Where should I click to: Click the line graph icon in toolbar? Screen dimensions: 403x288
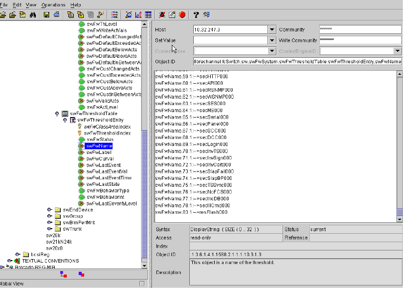[138, 15]
